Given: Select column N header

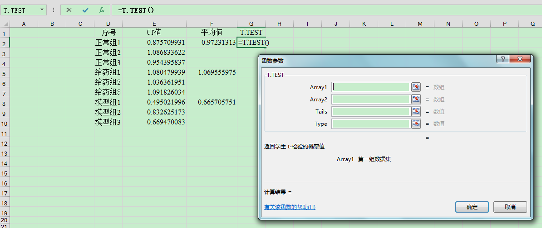Looking at the screenshot, I should coord(448,24).
